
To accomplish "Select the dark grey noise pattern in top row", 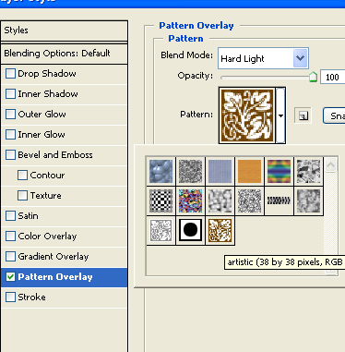I will click(x=190, y=171).
